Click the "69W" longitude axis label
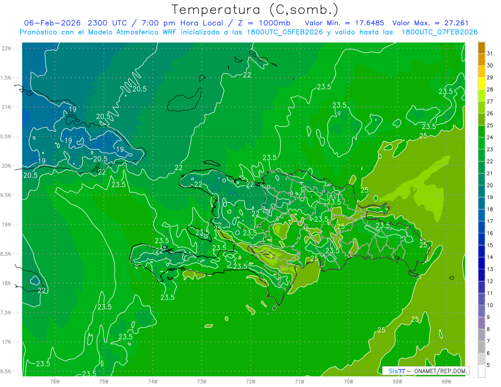501x387 pixels. coord(397,381)
